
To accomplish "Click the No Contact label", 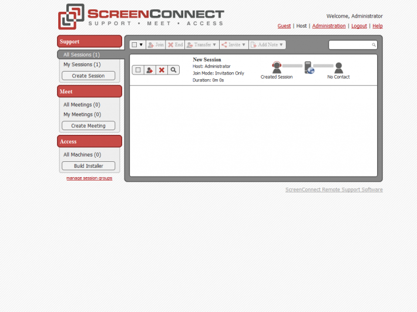I will tap(338, 77).
